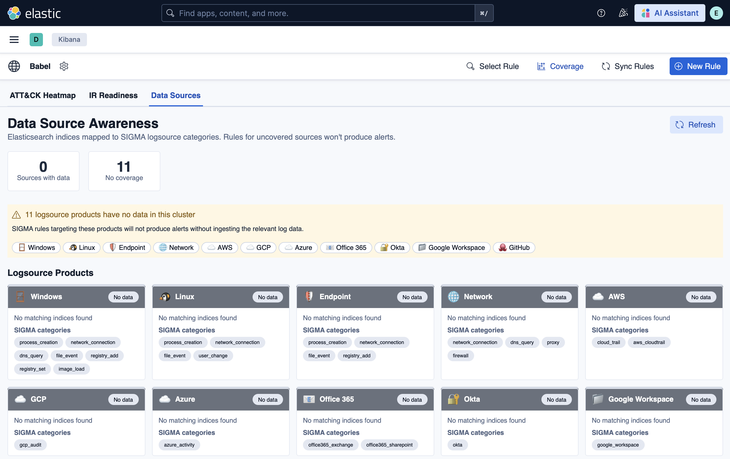This screenshot has width=730, height=459.
Task: Click the Linux penguin card icon
Action: tap(165, 296)
